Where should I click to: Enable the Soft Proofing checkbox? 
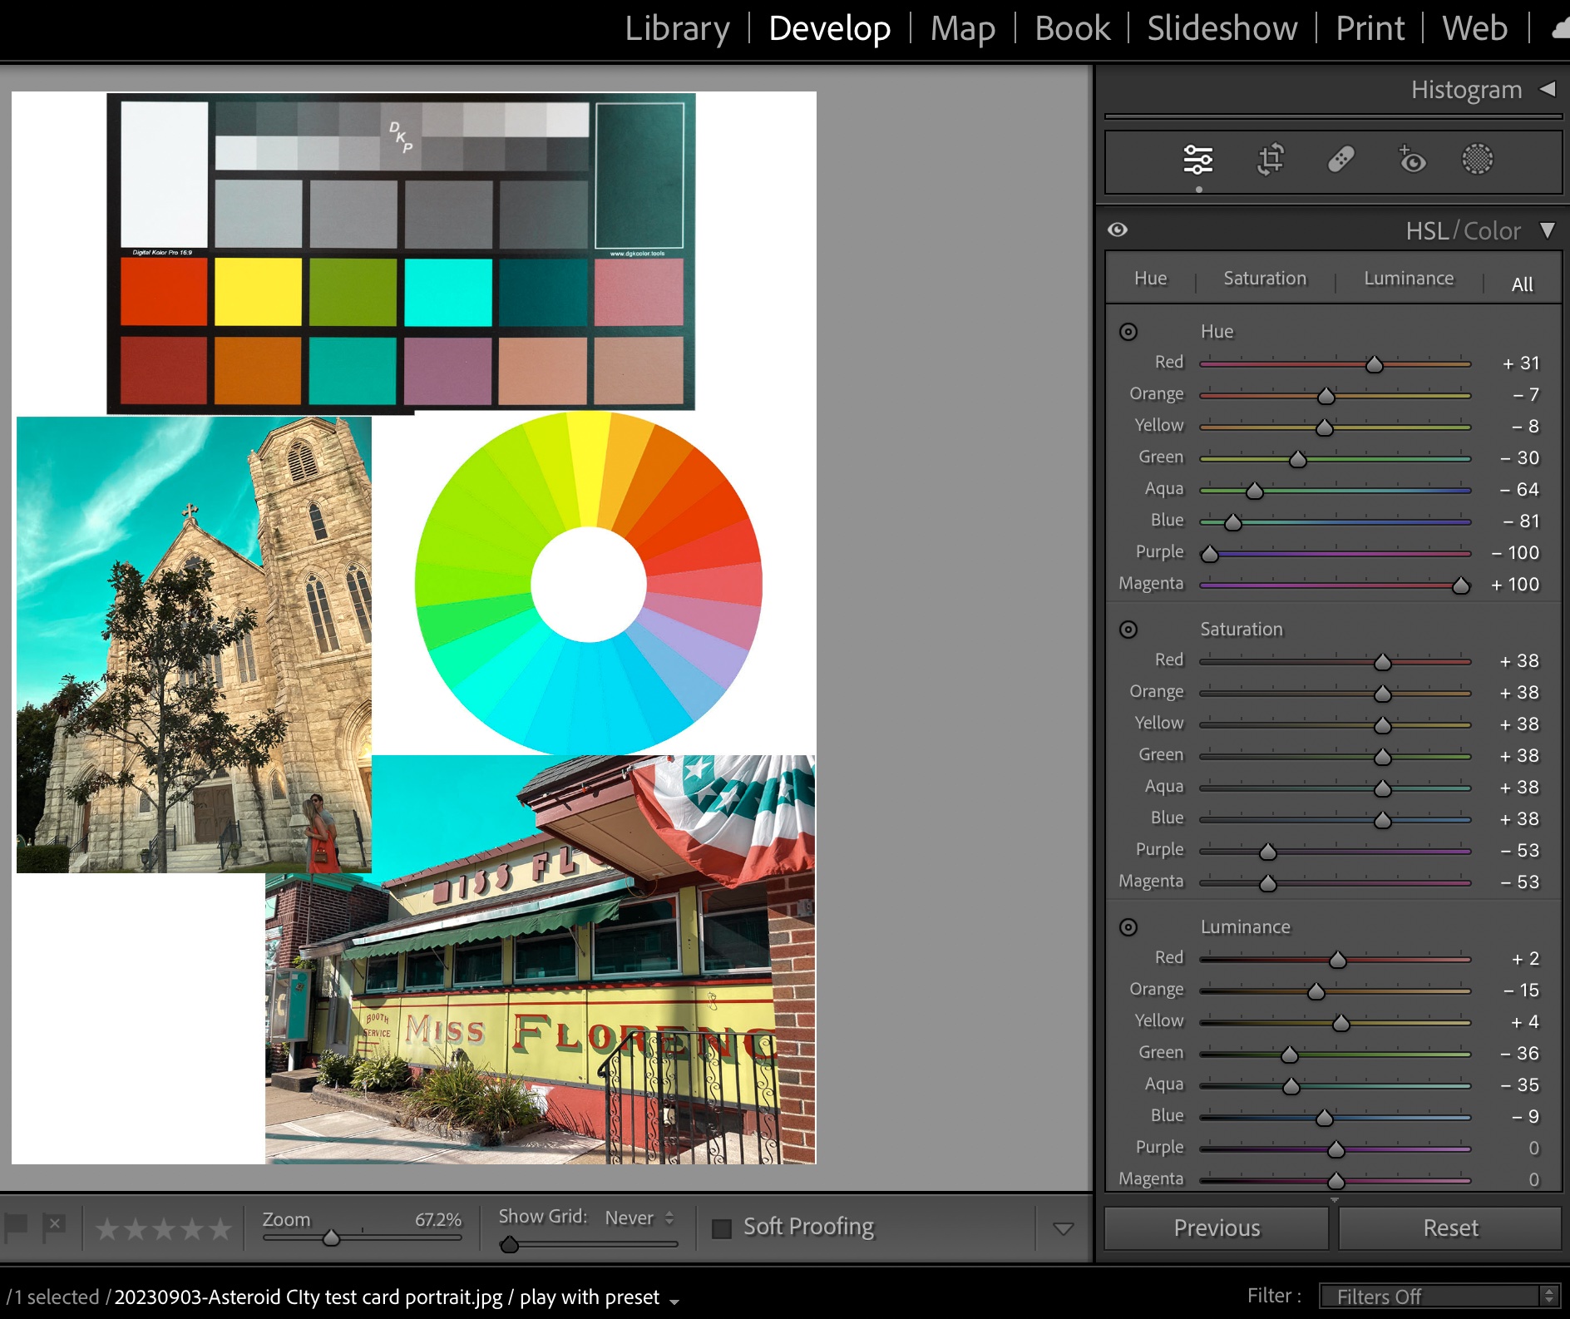click(722, 1228)
